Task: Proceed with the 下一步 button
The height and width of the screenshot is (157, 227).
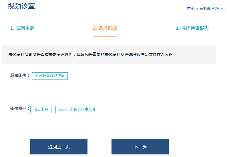Action: click(x=140, y=147)
